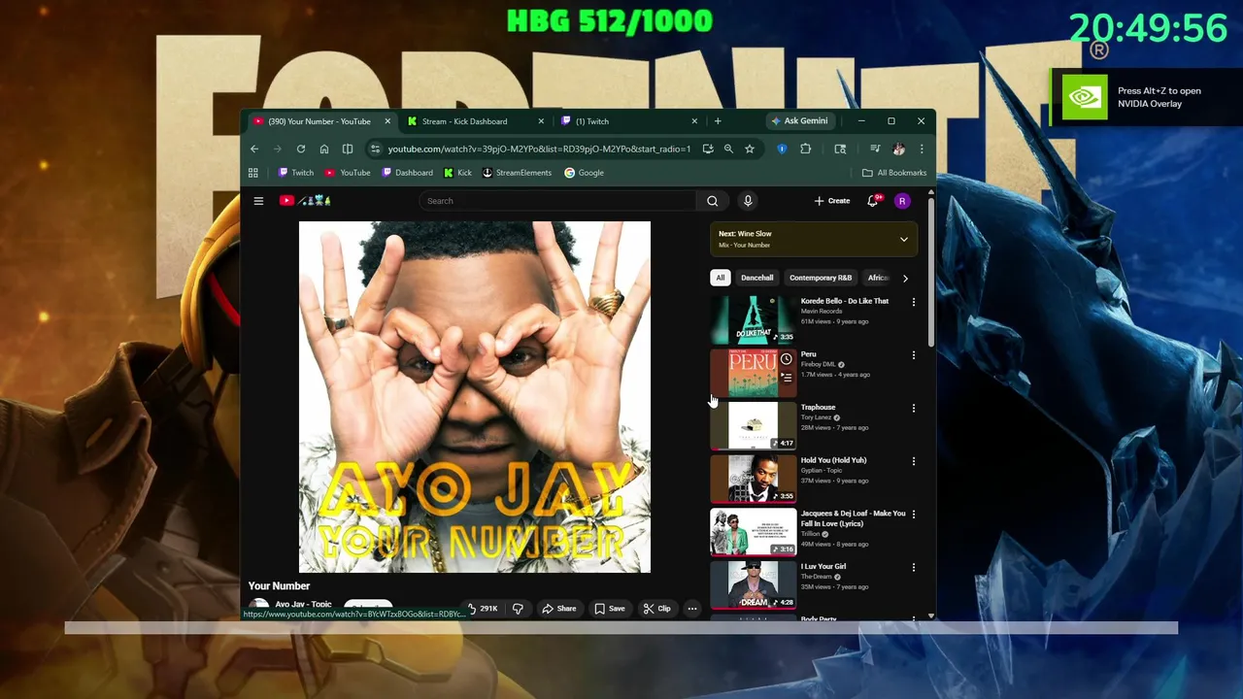Open the Kick bookmark

[457, 173]
